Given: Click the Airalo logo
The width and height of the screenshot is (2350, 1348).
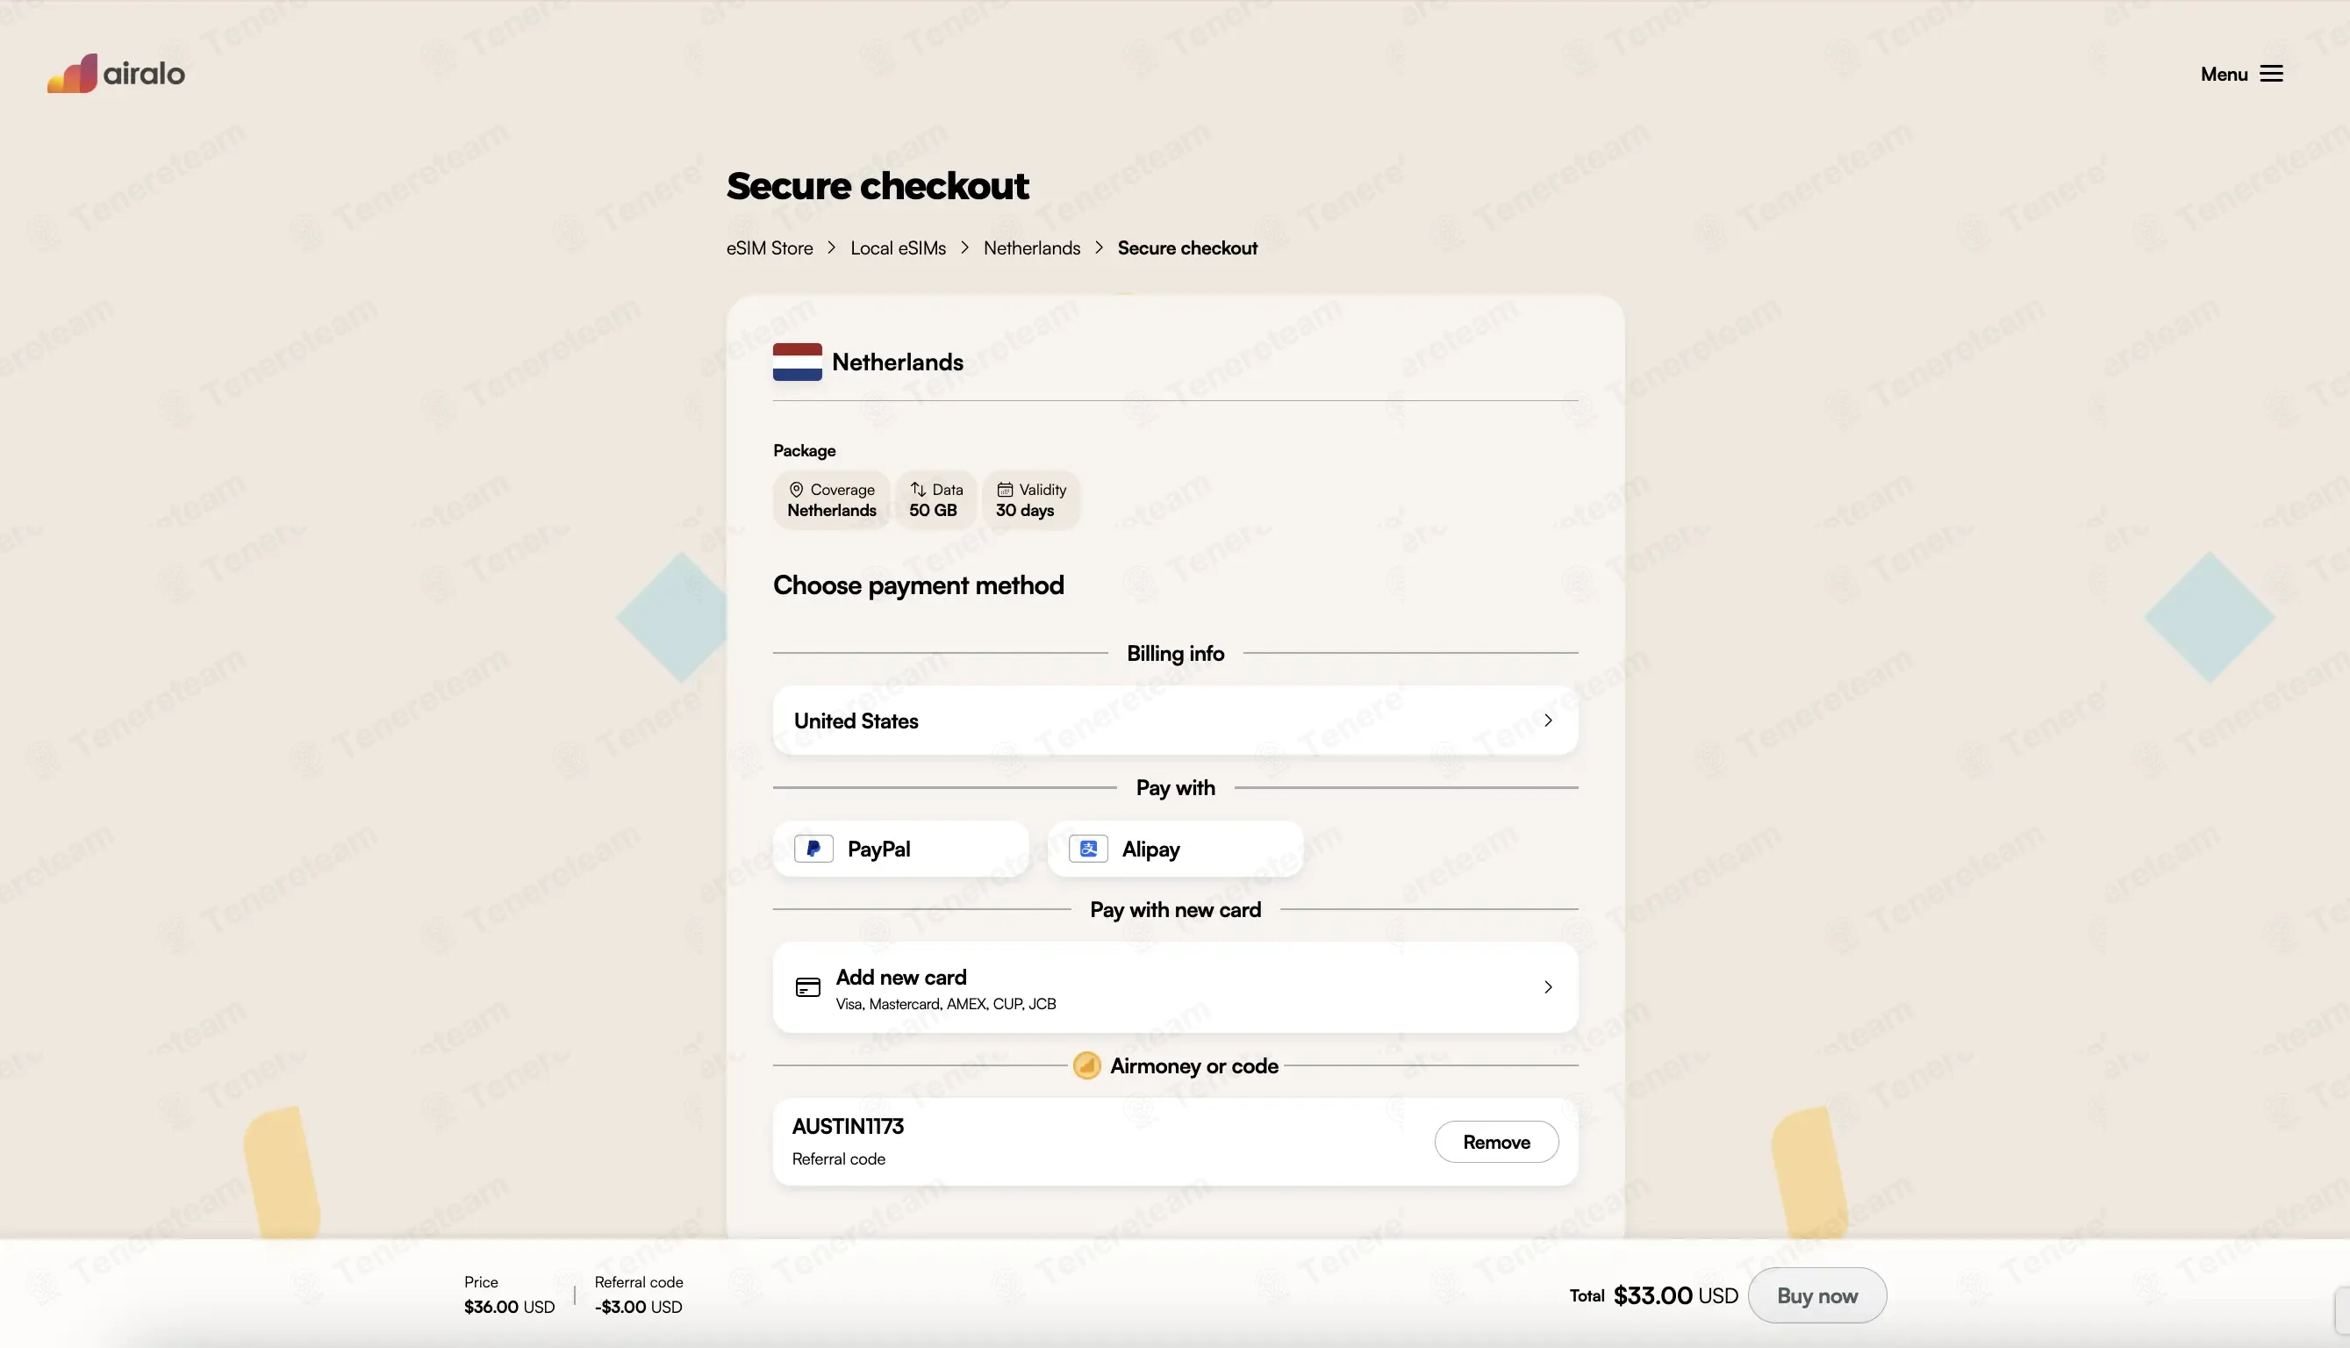Looking at the screenshot, I should [117, 73].
